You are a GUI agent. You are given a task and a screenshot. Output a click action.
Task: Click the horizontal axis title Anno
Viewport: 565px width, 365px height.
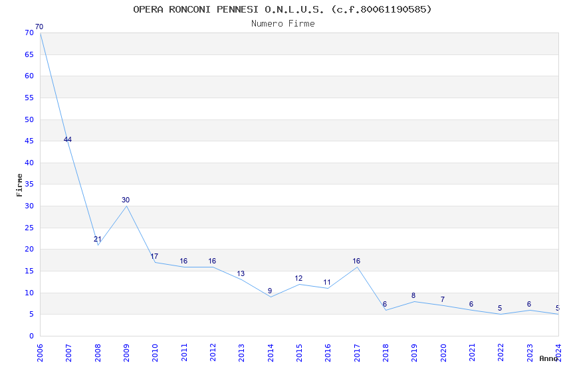click(x=548, y=358)
